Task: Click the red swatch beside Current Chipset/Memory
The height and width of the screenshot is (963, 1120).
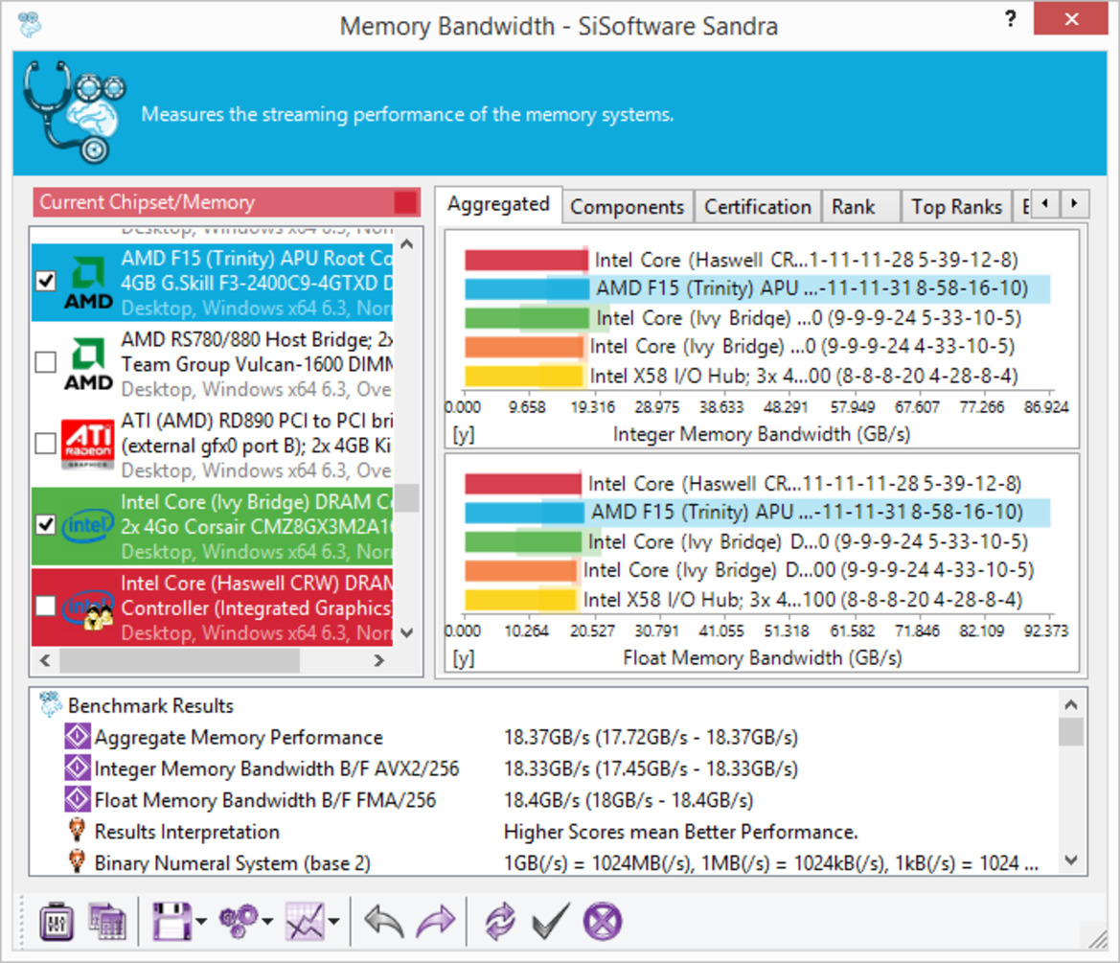Action: point(405,203)
